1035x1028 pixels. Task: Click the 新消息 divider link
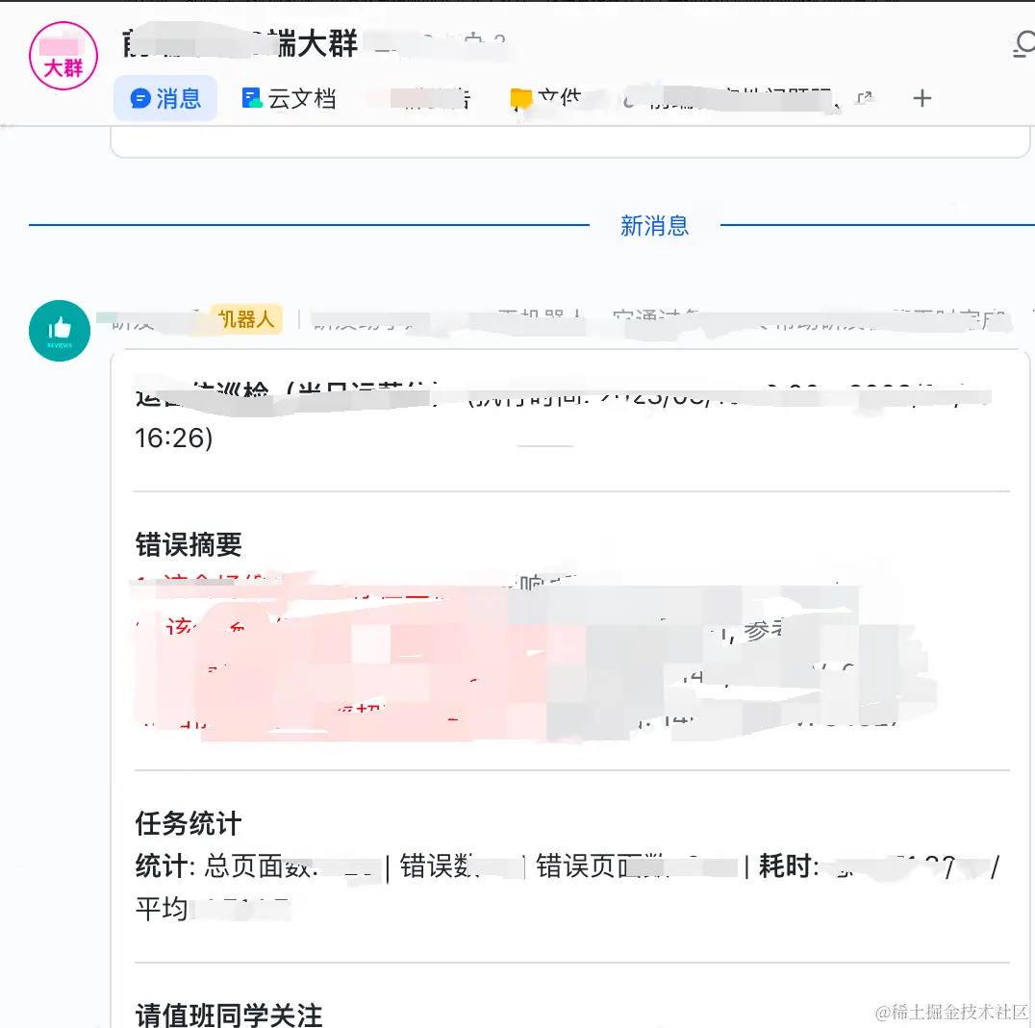653,226
